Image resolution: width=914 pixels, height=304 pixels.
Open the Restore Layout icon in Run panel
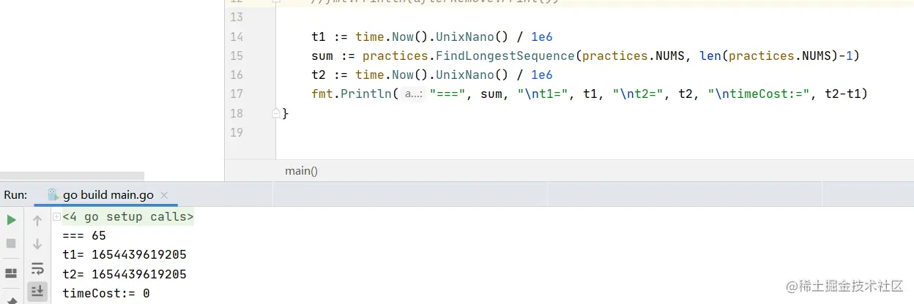[11, 273]
